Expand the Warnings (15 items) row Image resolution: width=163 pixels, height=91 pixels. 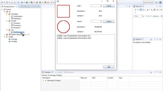(x=43, y=81)
